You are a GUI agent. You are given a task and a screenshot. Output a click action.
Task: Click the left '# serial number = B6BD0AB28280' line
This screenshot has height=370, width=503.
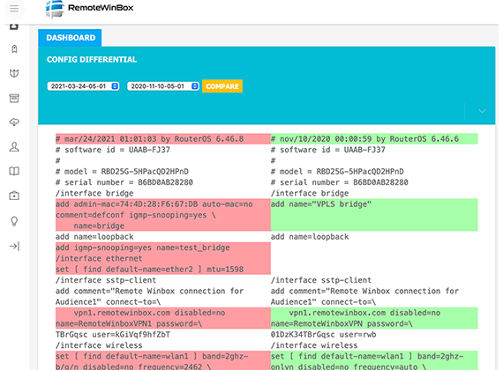[124, 182]
